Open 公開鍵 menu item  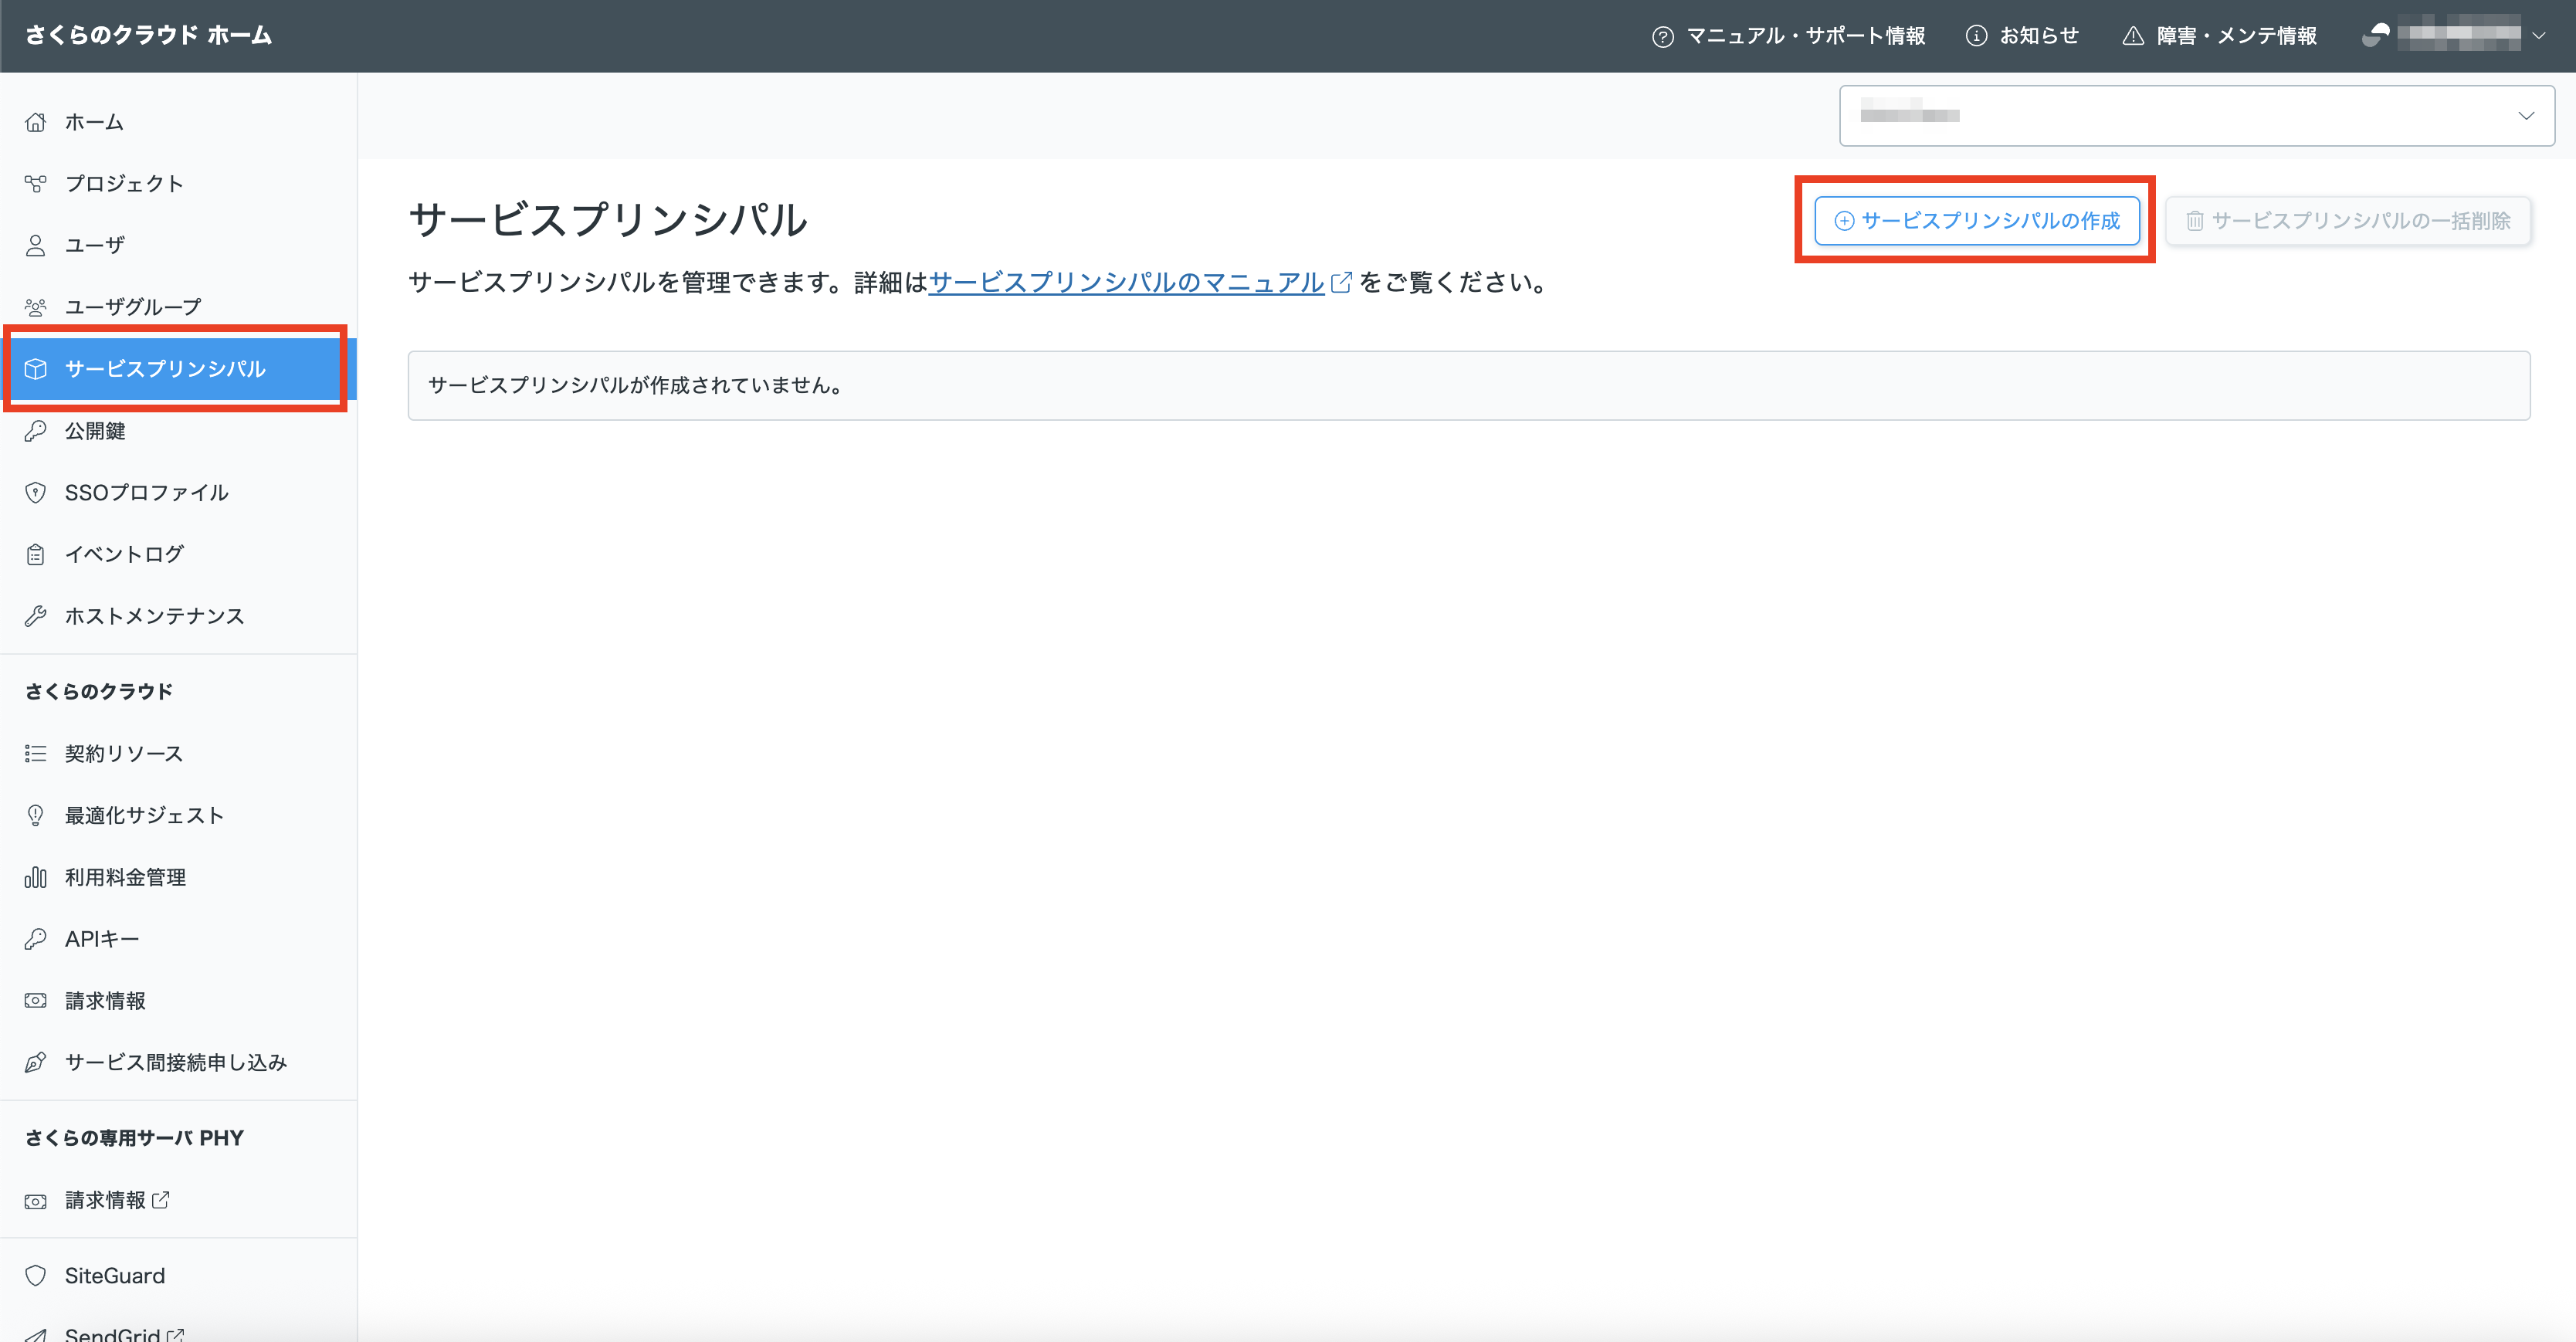point(178,431)
